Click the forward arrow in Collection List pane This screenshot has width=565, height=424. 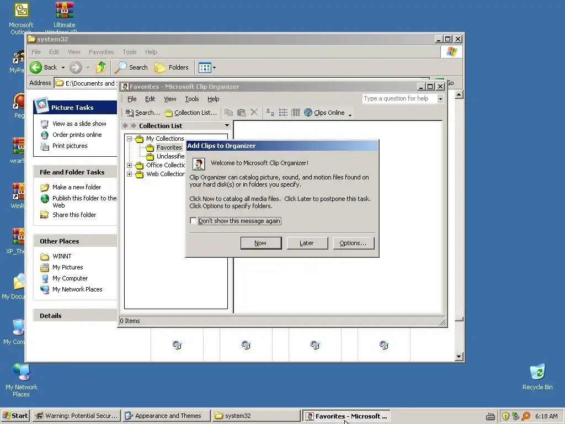point(134,125)
